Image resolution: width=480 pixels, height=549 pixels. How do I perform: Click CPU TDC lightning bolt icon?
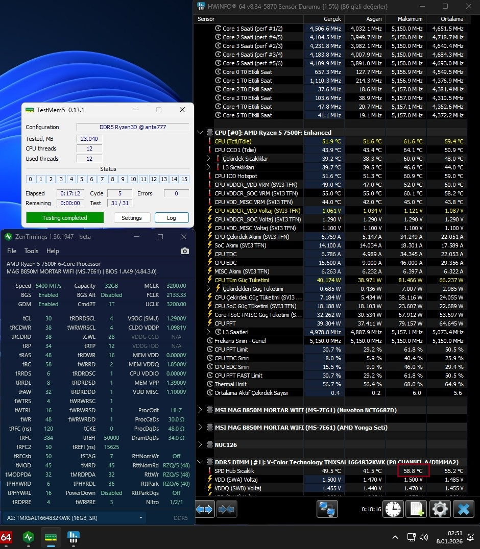(x=210, y=254)
